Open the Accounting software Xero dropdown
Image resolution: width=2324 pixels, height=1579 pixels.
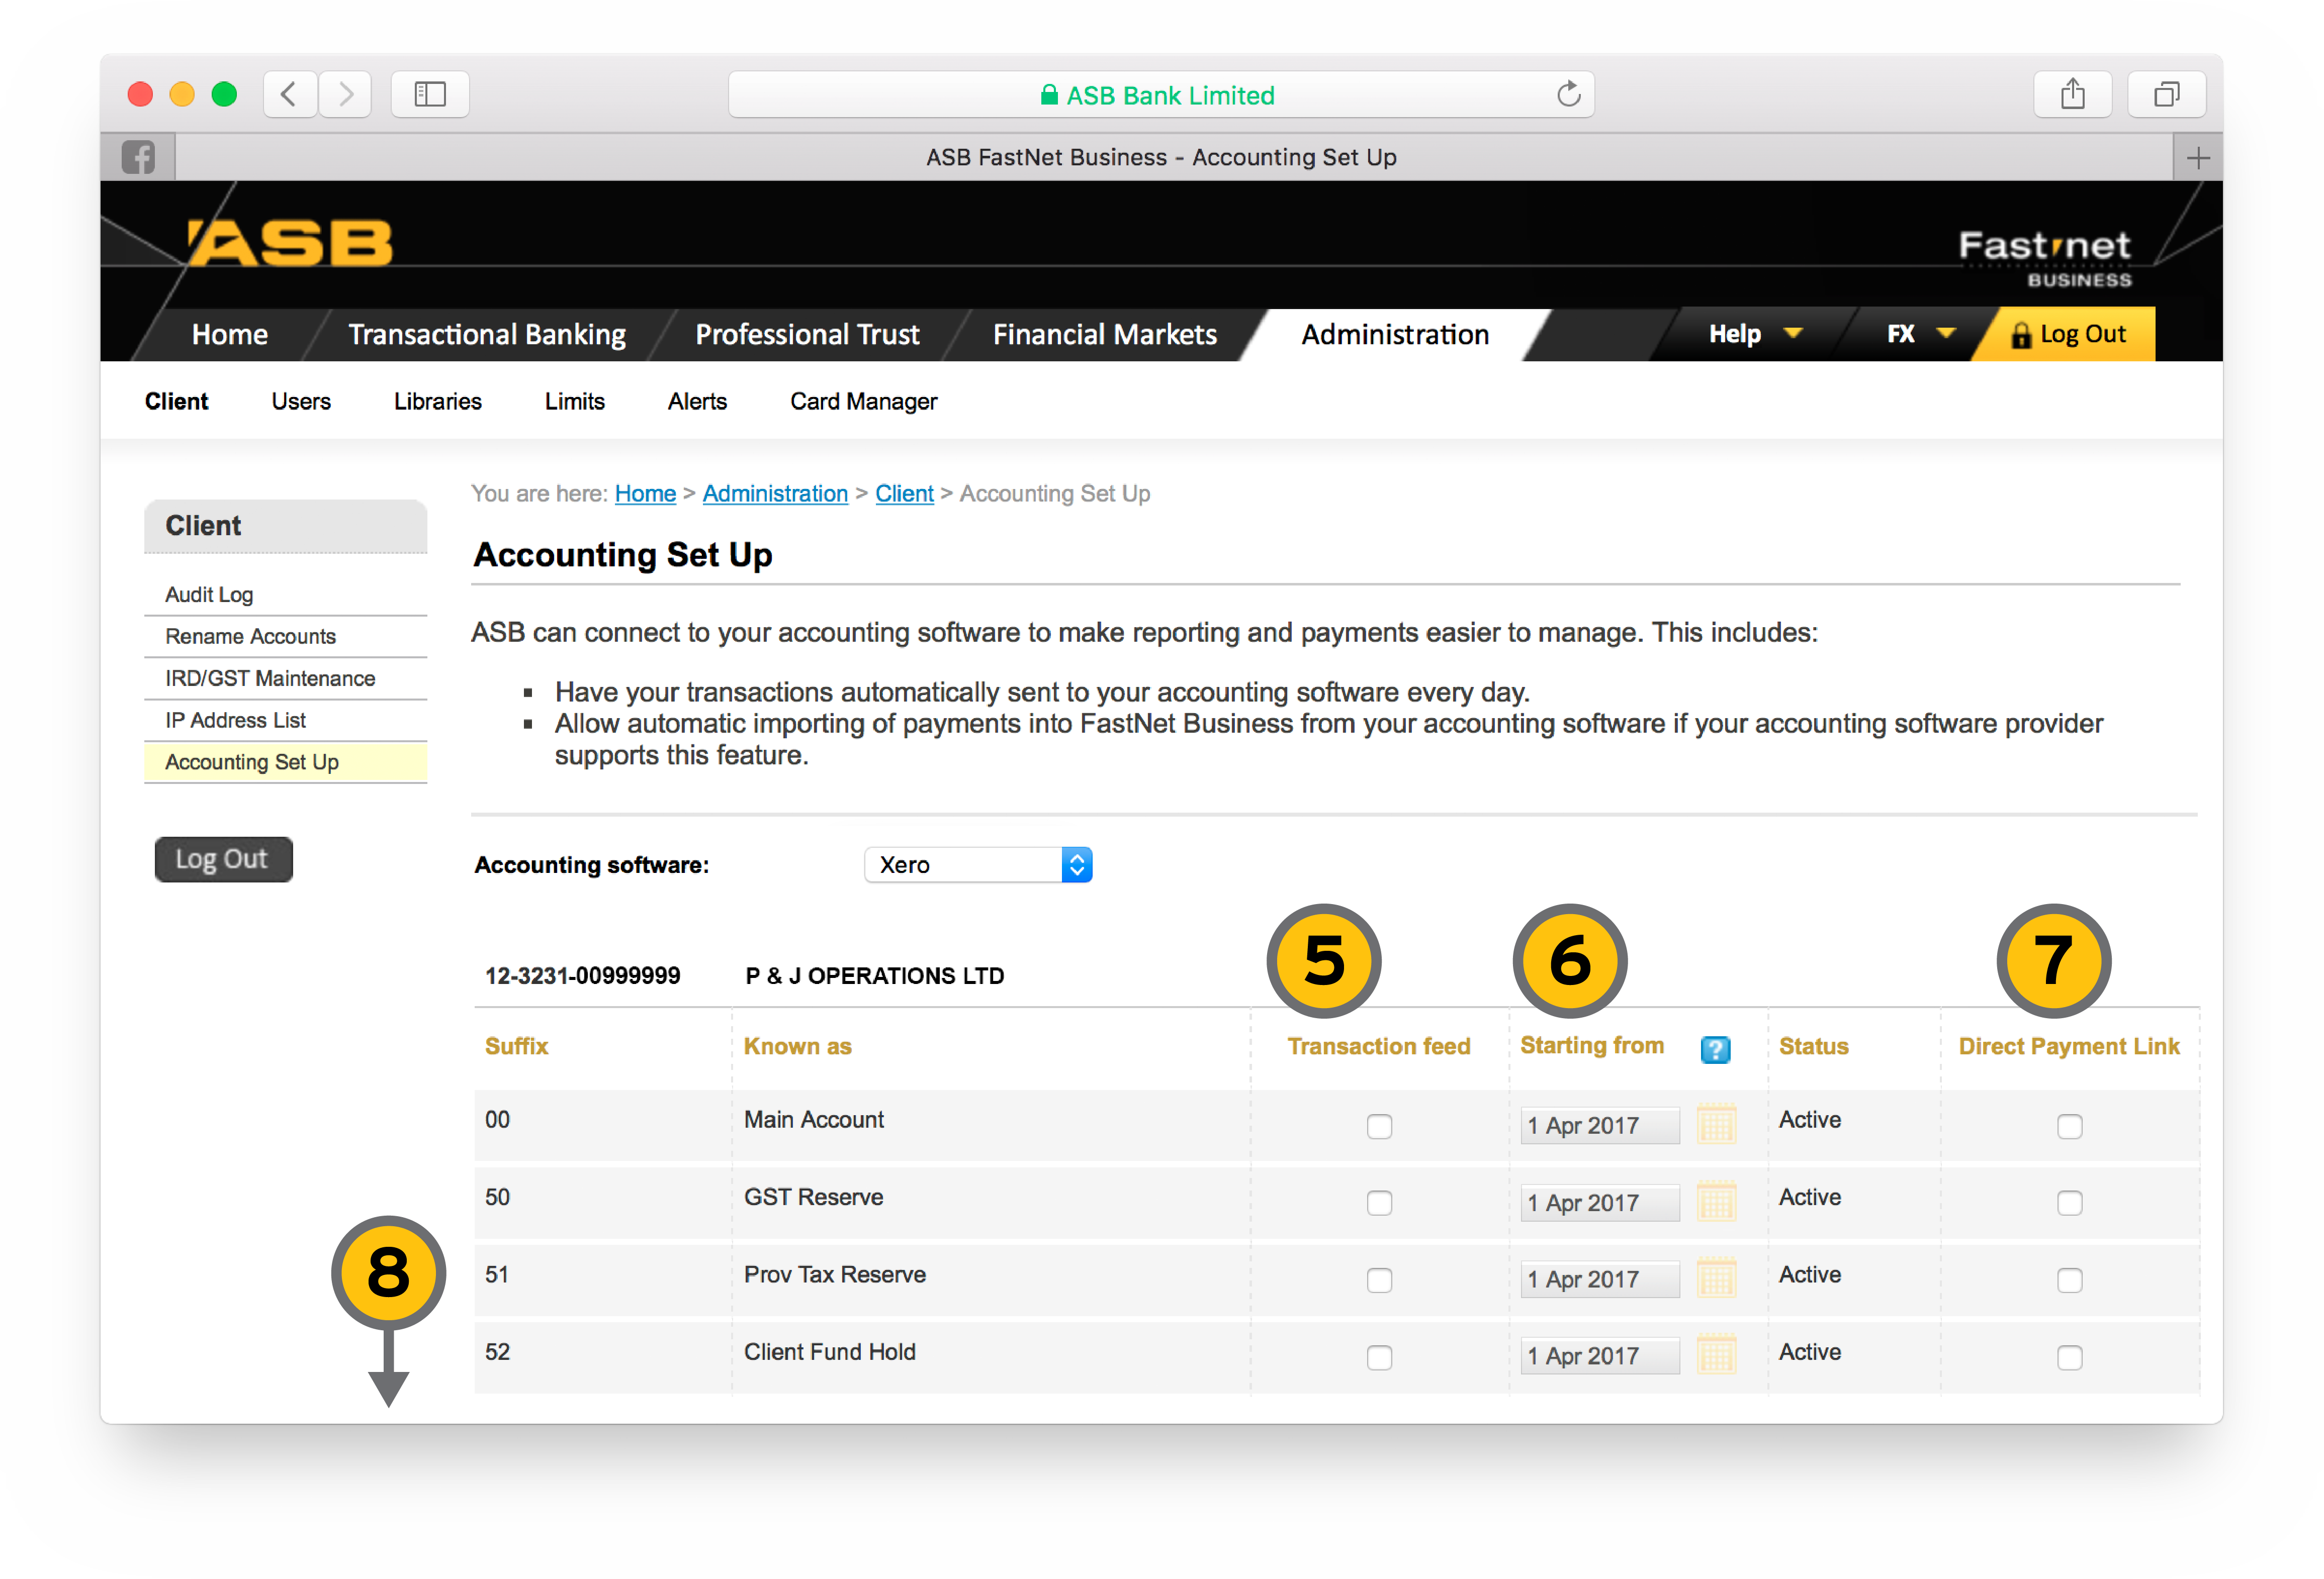click(977, 864)
